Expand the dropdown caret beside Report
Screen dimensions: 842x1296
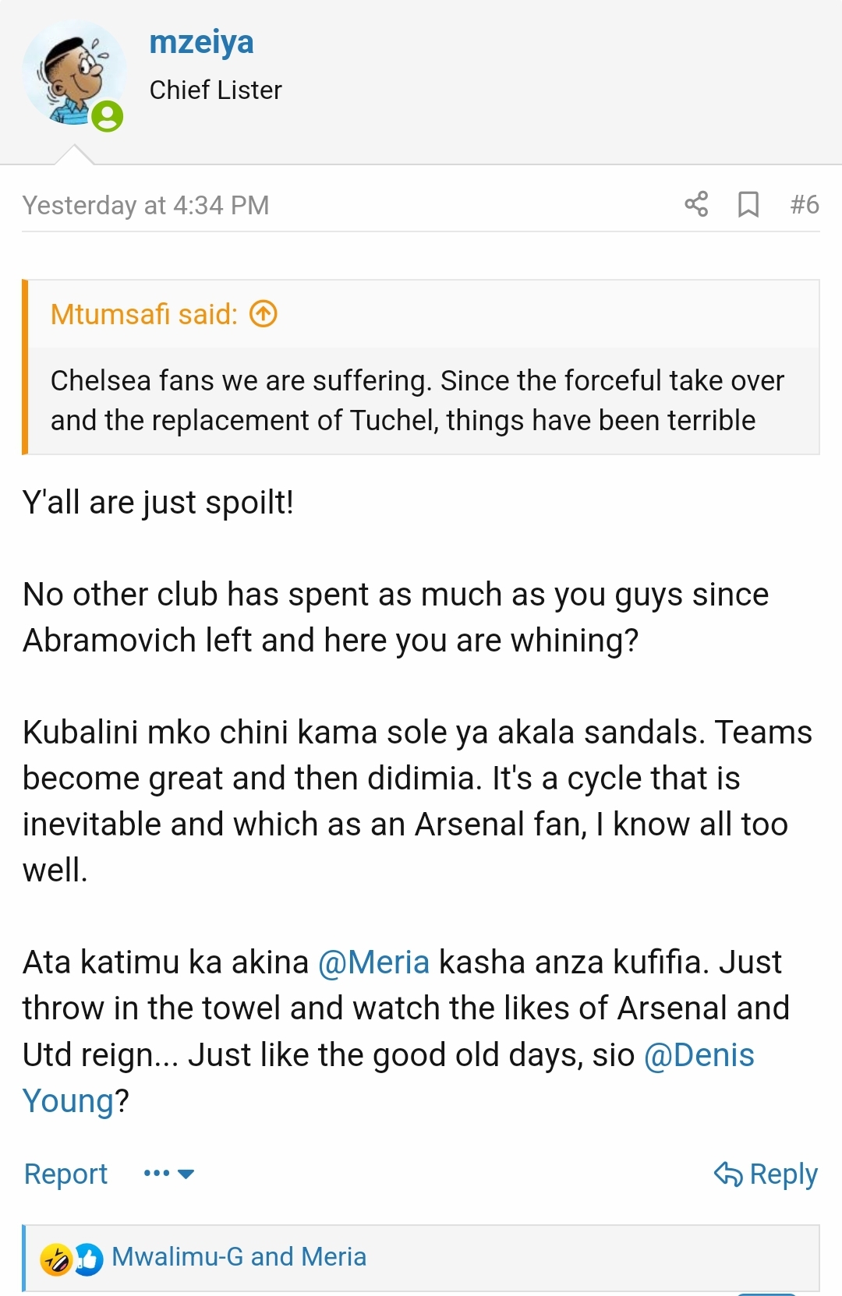(186, 1174)
